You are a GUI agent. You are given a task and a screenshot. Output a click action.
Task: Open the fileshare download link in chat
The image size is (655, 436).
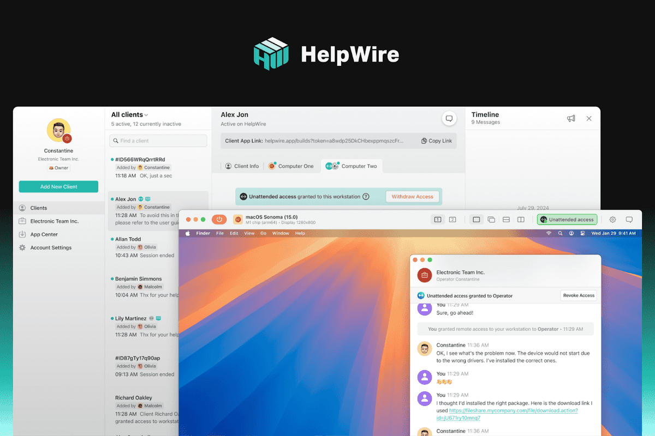click(512, 410)
